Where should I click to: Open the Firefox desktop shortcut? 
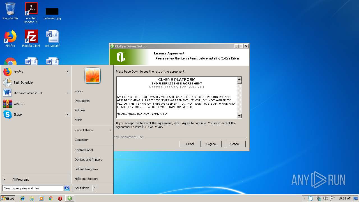[10, 39]
